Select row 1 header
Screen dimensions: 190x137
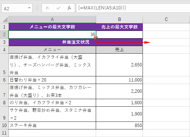[x=4, y=27]
